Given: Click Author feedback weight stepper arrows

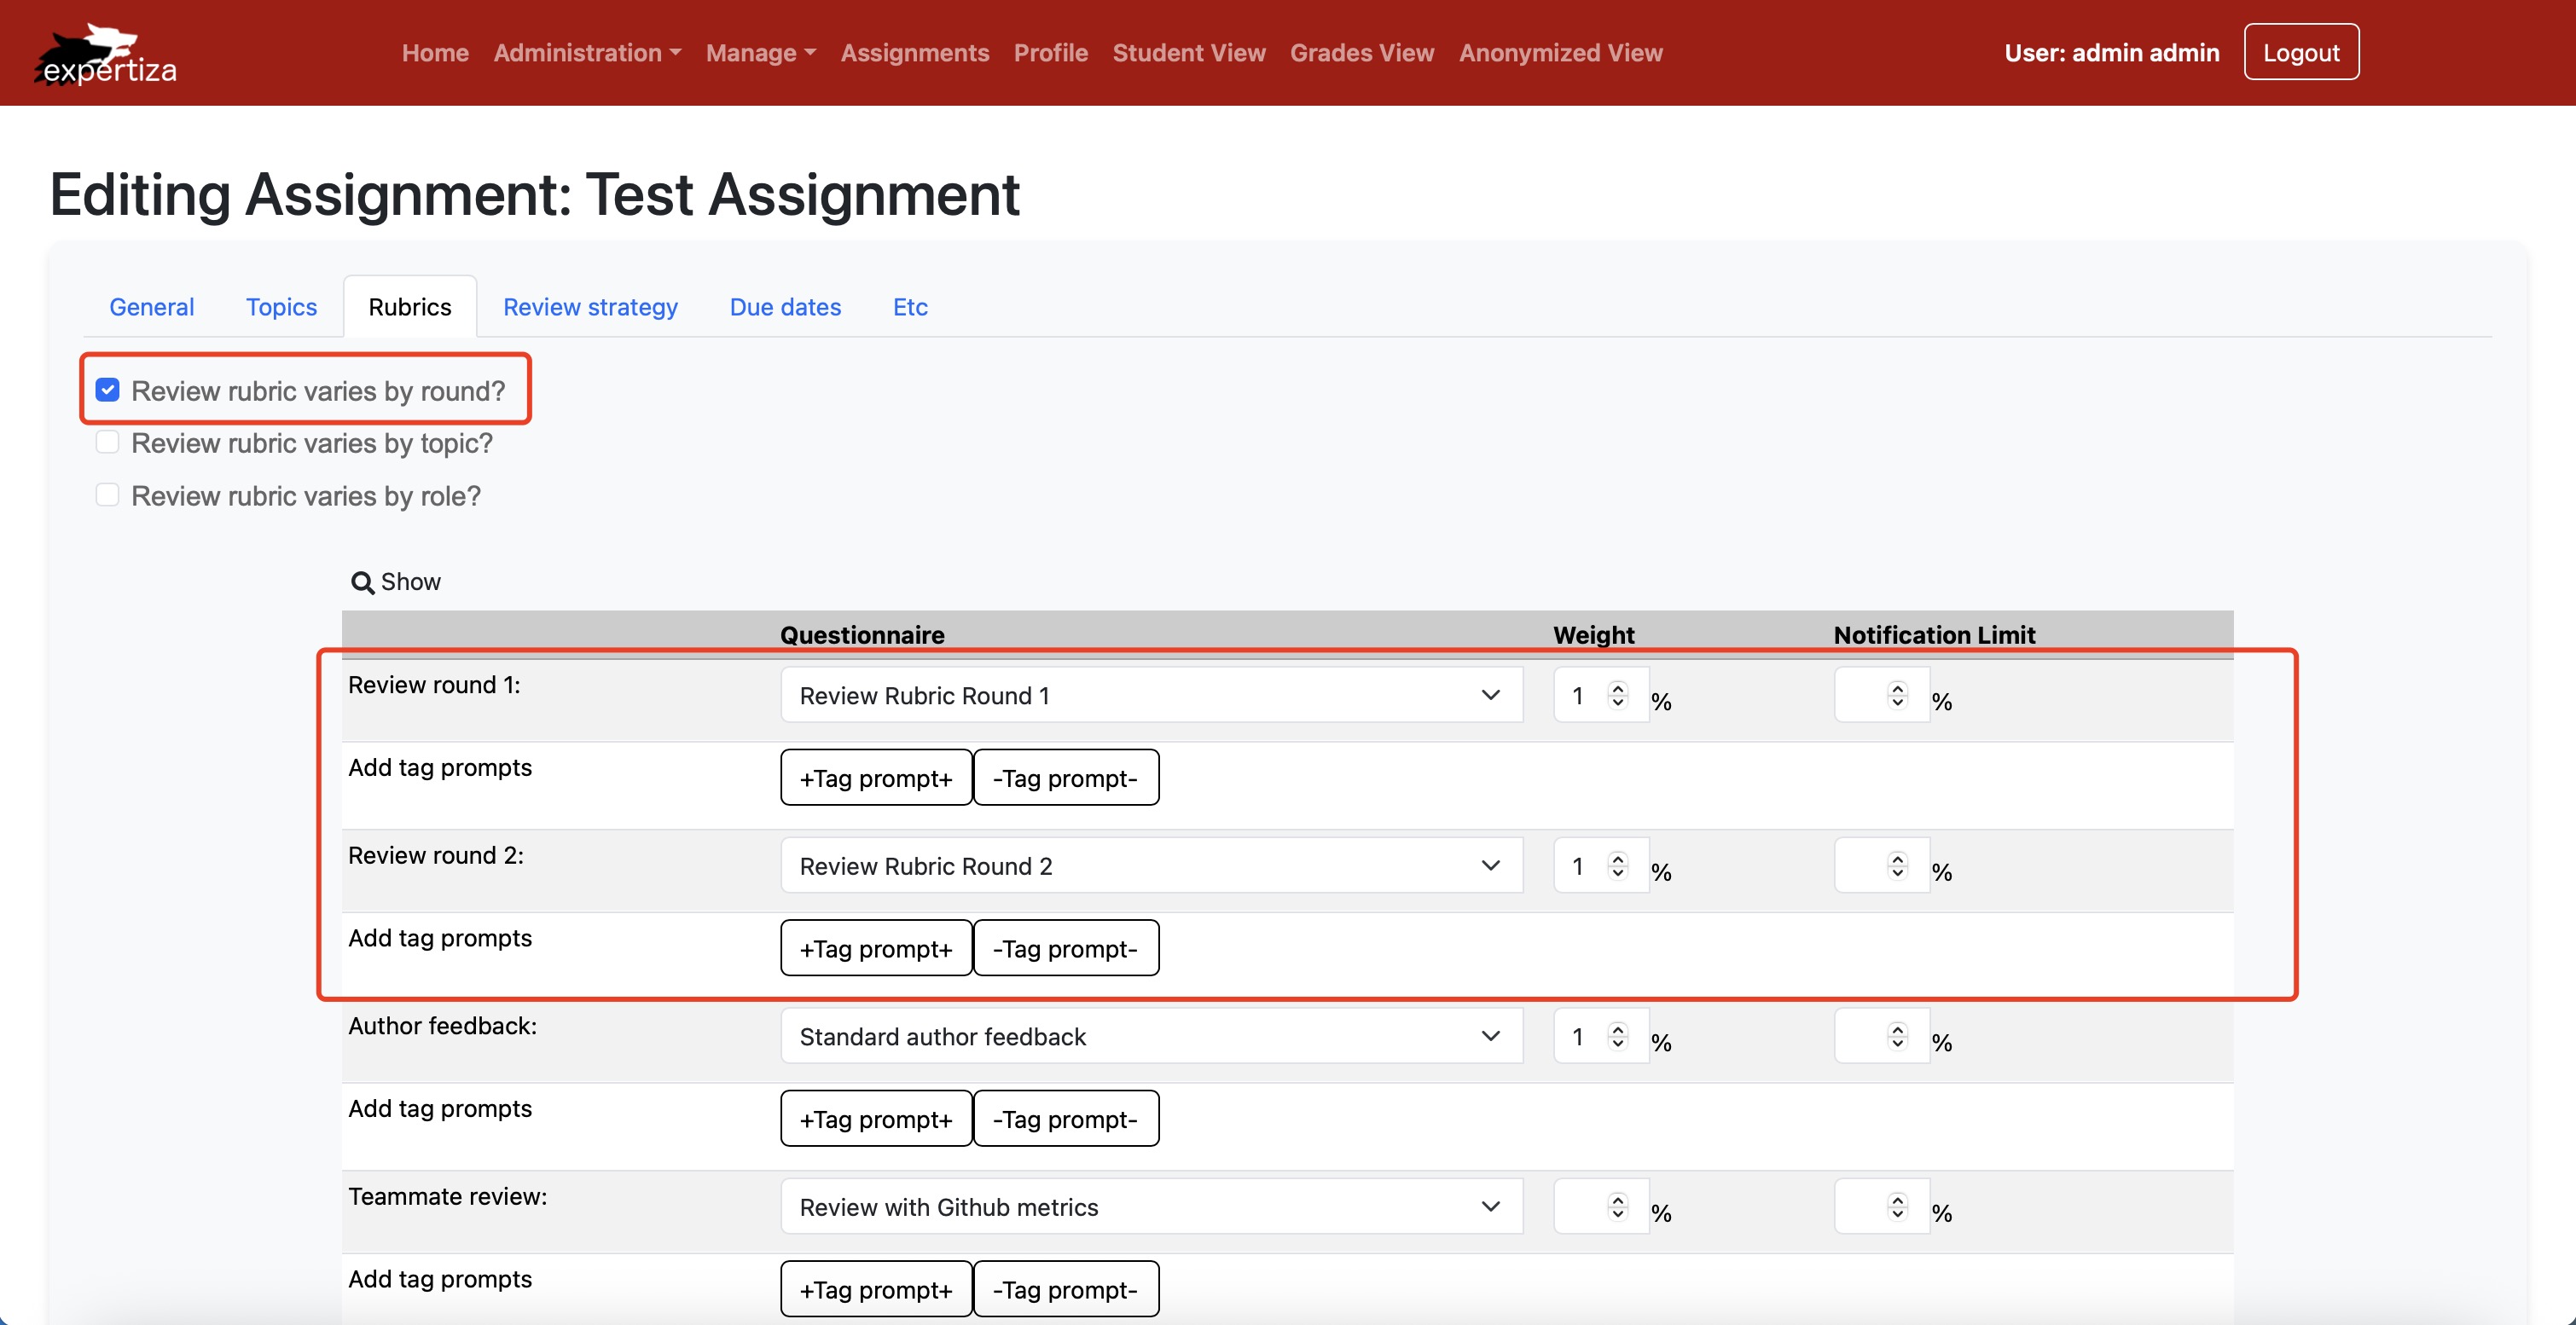Looking at the screenshot, I should (x=1617, y=1036).
